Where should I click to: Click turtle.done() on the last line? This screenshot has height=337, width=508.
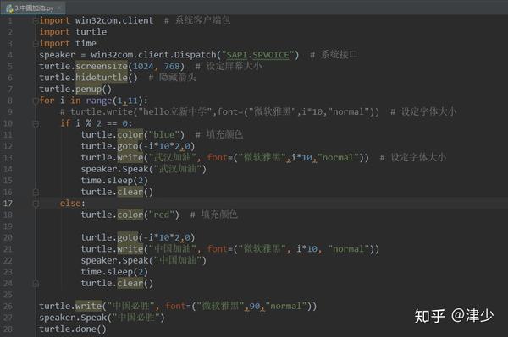point(73,329)
